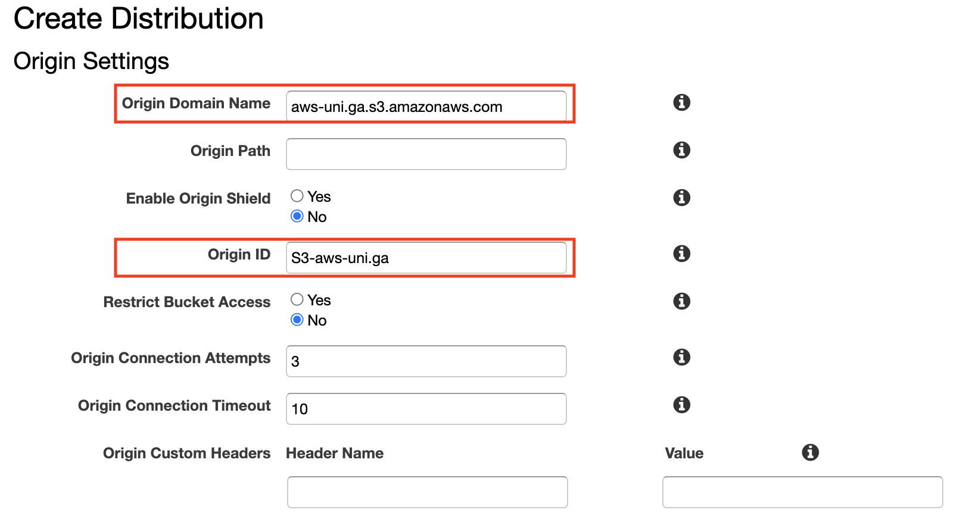Edit the Origin ID text box
Image resolution: width=966 pixels, height=519 pixels.
[x=426, y=258]
